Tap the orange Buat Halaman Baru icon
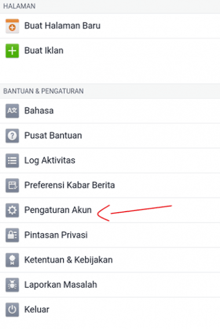Screen dimensions: 220x329 12,26
